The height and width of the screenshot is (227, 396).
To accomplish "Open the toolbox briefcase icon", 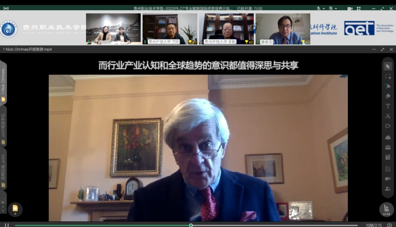I will [388, 147].
